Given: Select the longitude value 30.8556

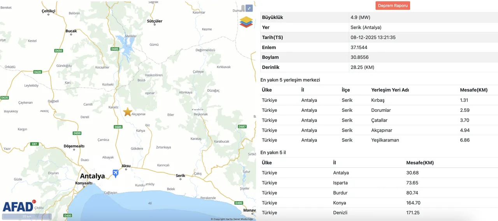Looking at the screenshot, I should point(359,57).
